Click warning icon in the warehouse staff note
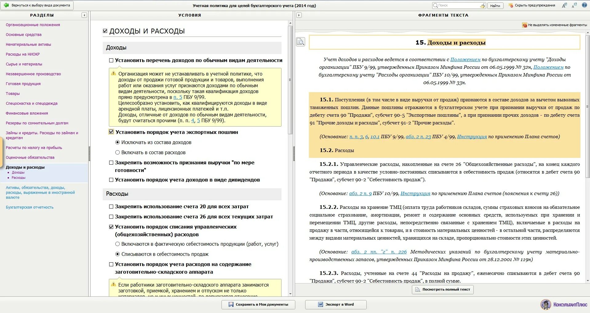Screen dimensions: 590x313 pos(114,284)
